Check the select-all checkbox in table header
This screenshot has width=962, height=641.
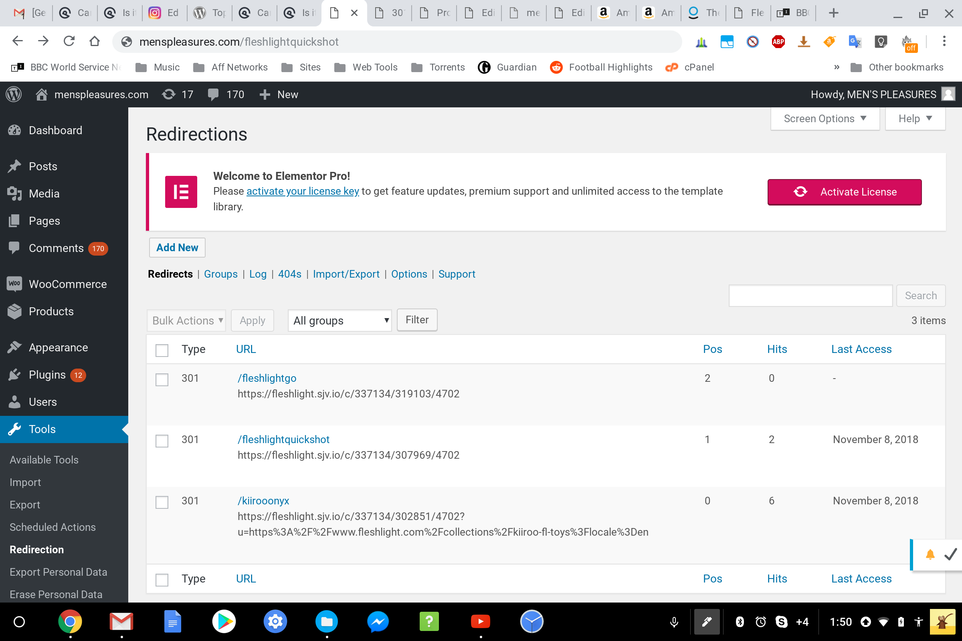click(162, 350)
